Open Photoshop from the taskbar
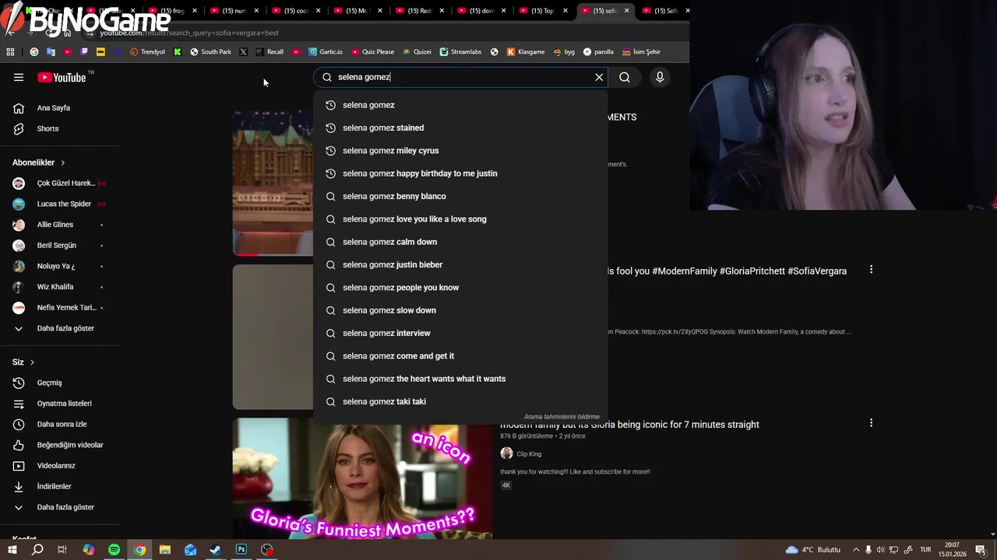 click(241, 550)
